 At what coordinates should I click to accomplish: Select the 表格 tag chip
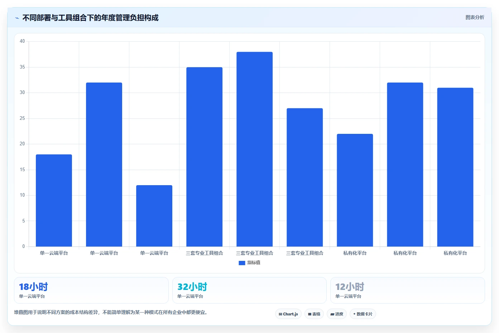[314, 314]
